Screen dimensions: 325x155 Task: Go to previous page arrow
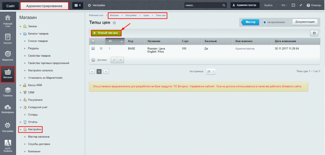[x=92, y=71]
